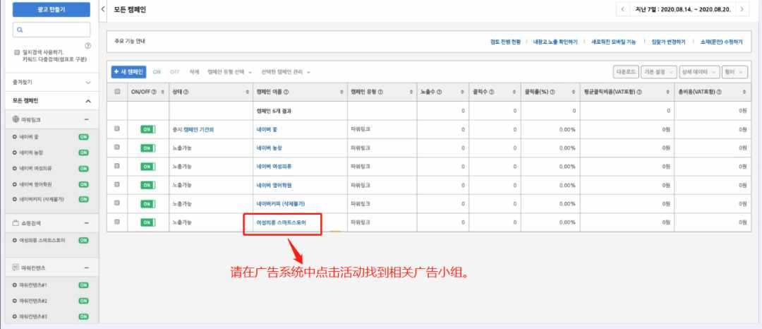Viewport: 762px width, 329px height.
Task: Click the help icon on 상태 column
Action: tap(186, 92)
